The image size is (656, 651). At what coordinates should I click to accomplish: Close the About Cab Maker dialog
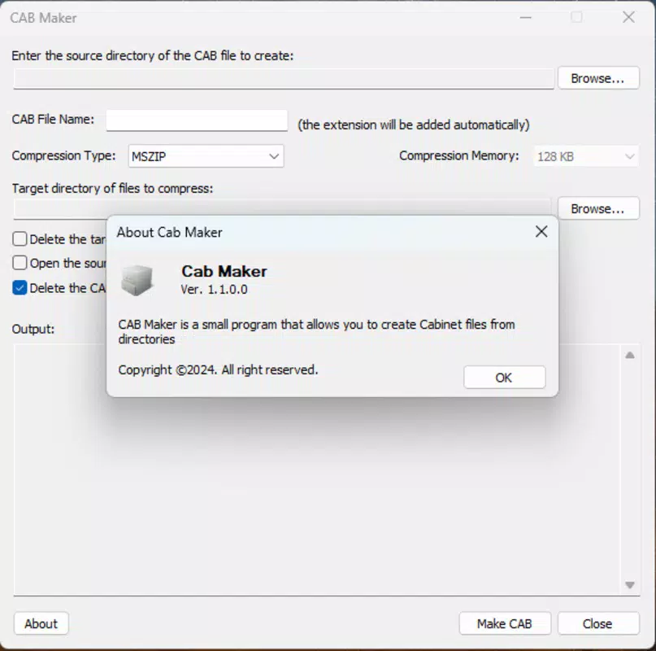pyautogui.click(x=541, y=232)
